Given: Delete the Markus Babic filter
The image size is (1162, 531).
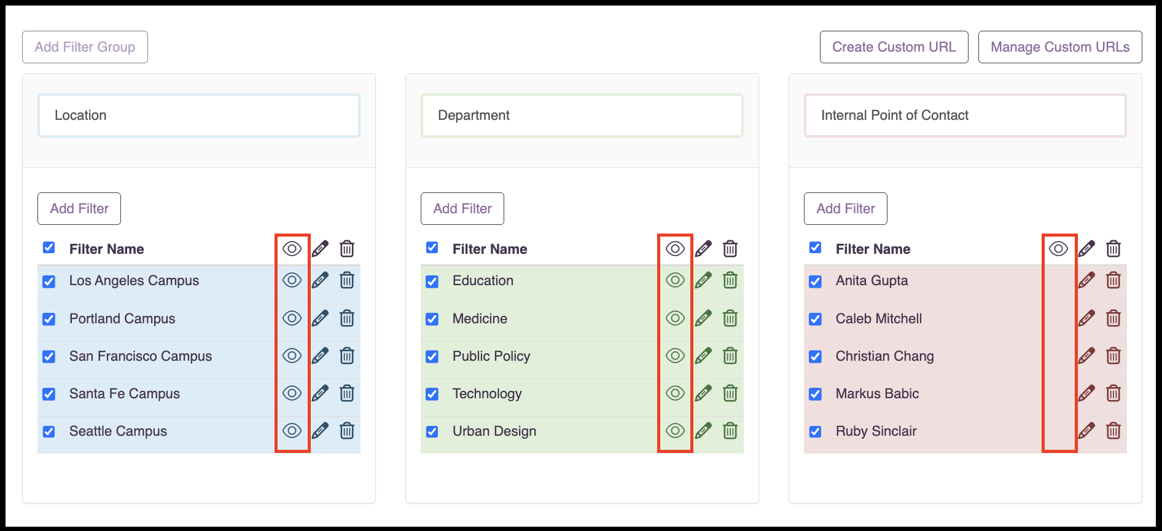Looking at the screenshot, I should pyautogui.click(x=1113, y=393).
